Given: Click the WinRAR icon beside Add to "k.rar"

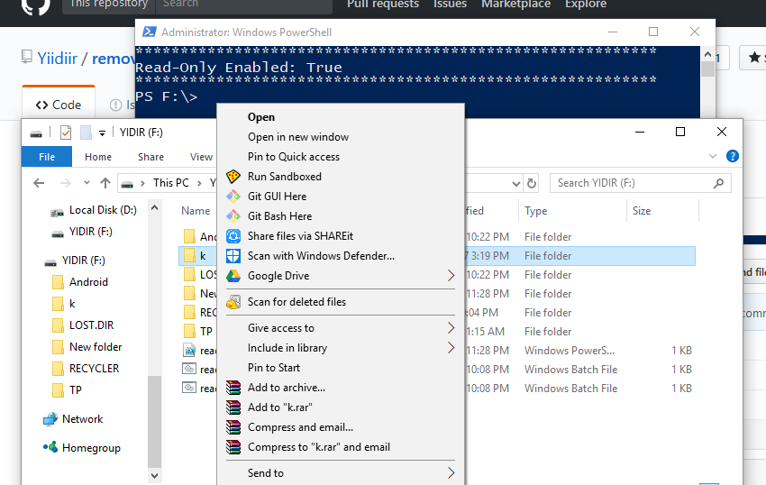Looking at the screenshot, I should (233, 407).
